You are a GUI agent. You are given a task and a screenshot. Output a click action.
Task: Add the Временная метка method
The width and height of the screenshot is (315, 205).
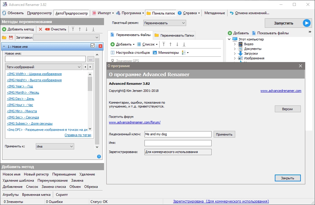[x=36, y=195]
